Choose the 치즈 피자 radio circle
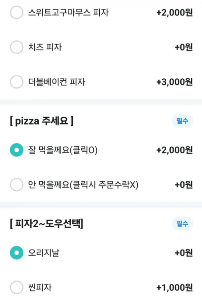This screenshot has width=202, height=304. click(x=16, y=47)
